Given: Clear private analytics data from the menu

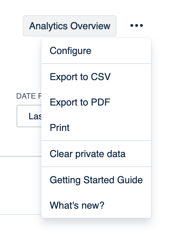Looking at the screenshot, I should (x=96, y=154).
